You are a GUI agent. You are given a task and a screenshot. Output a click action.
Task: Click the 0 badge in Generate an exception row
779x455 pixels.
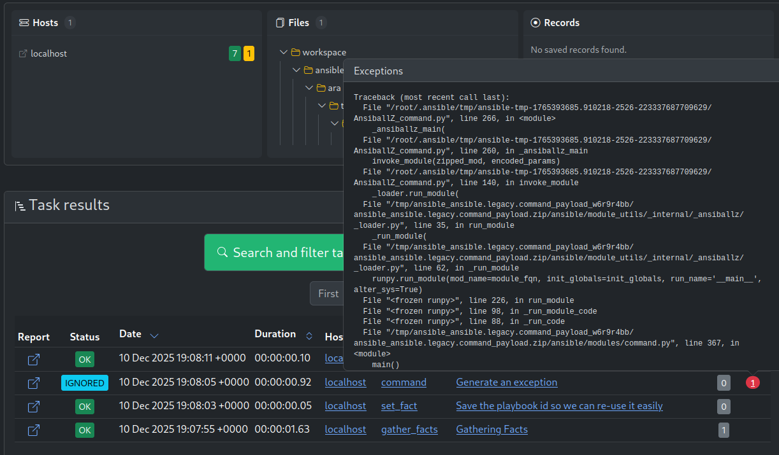[x=724, y=383]
